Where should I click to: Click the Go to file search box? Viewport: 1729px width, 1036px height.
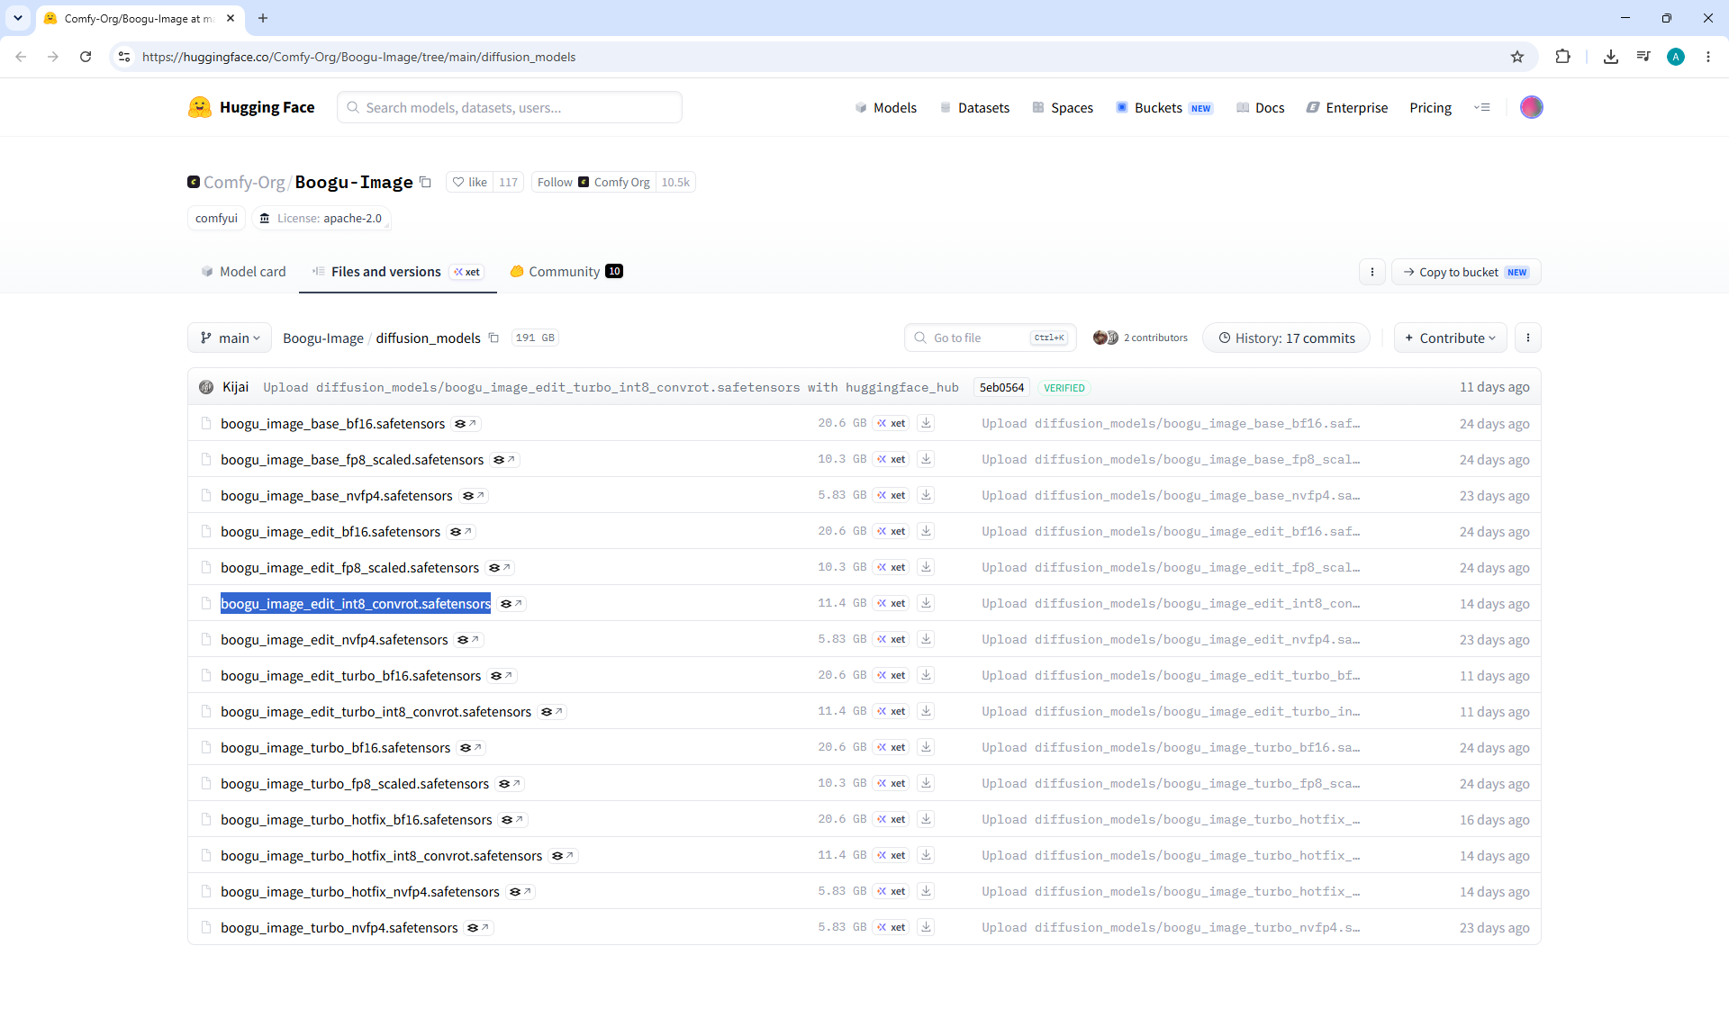coord(991,338)
